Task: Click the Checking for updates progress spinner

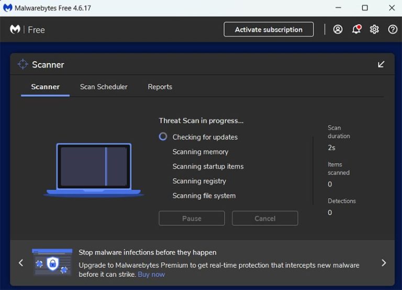Action: 163,136
